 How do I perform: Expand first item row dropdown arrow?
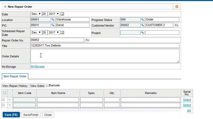(x=10, y=100)
